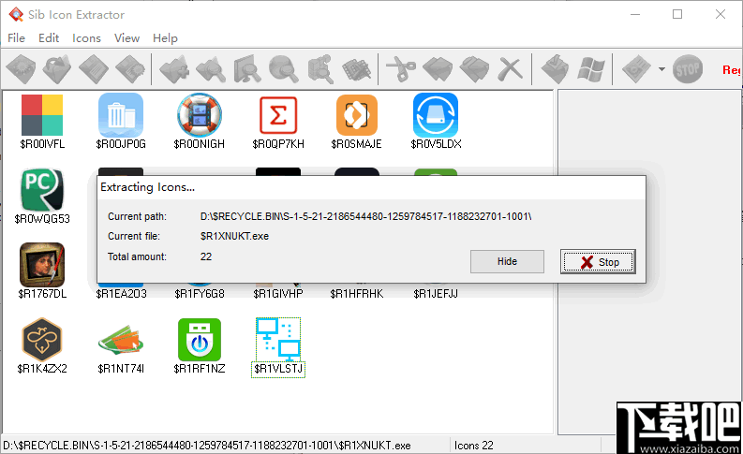Click the folder with plus toolbar icon
Viewport: 743px width, 454px height.
pyautogui.click(x=174, y=69)
